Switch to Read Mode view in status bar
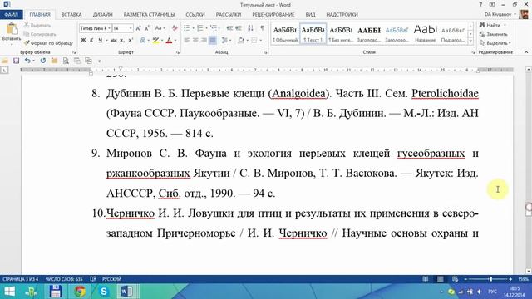The height and width of the screenshot is (299, 532). tap(425, 279)
